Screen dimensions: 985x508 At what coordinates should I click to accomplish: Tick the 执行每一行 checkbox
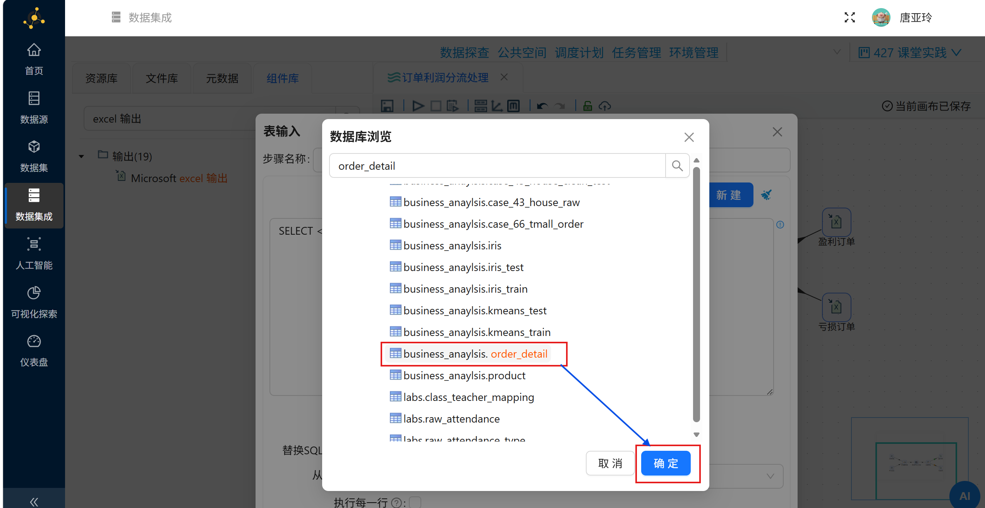[x=415, y=502]
